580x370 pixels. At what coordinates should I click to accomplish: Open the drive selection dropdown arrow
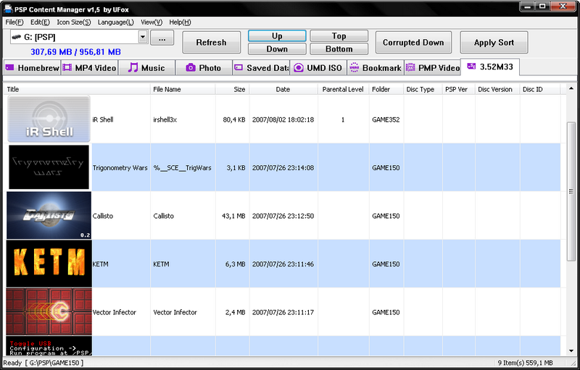click(143, 37)
